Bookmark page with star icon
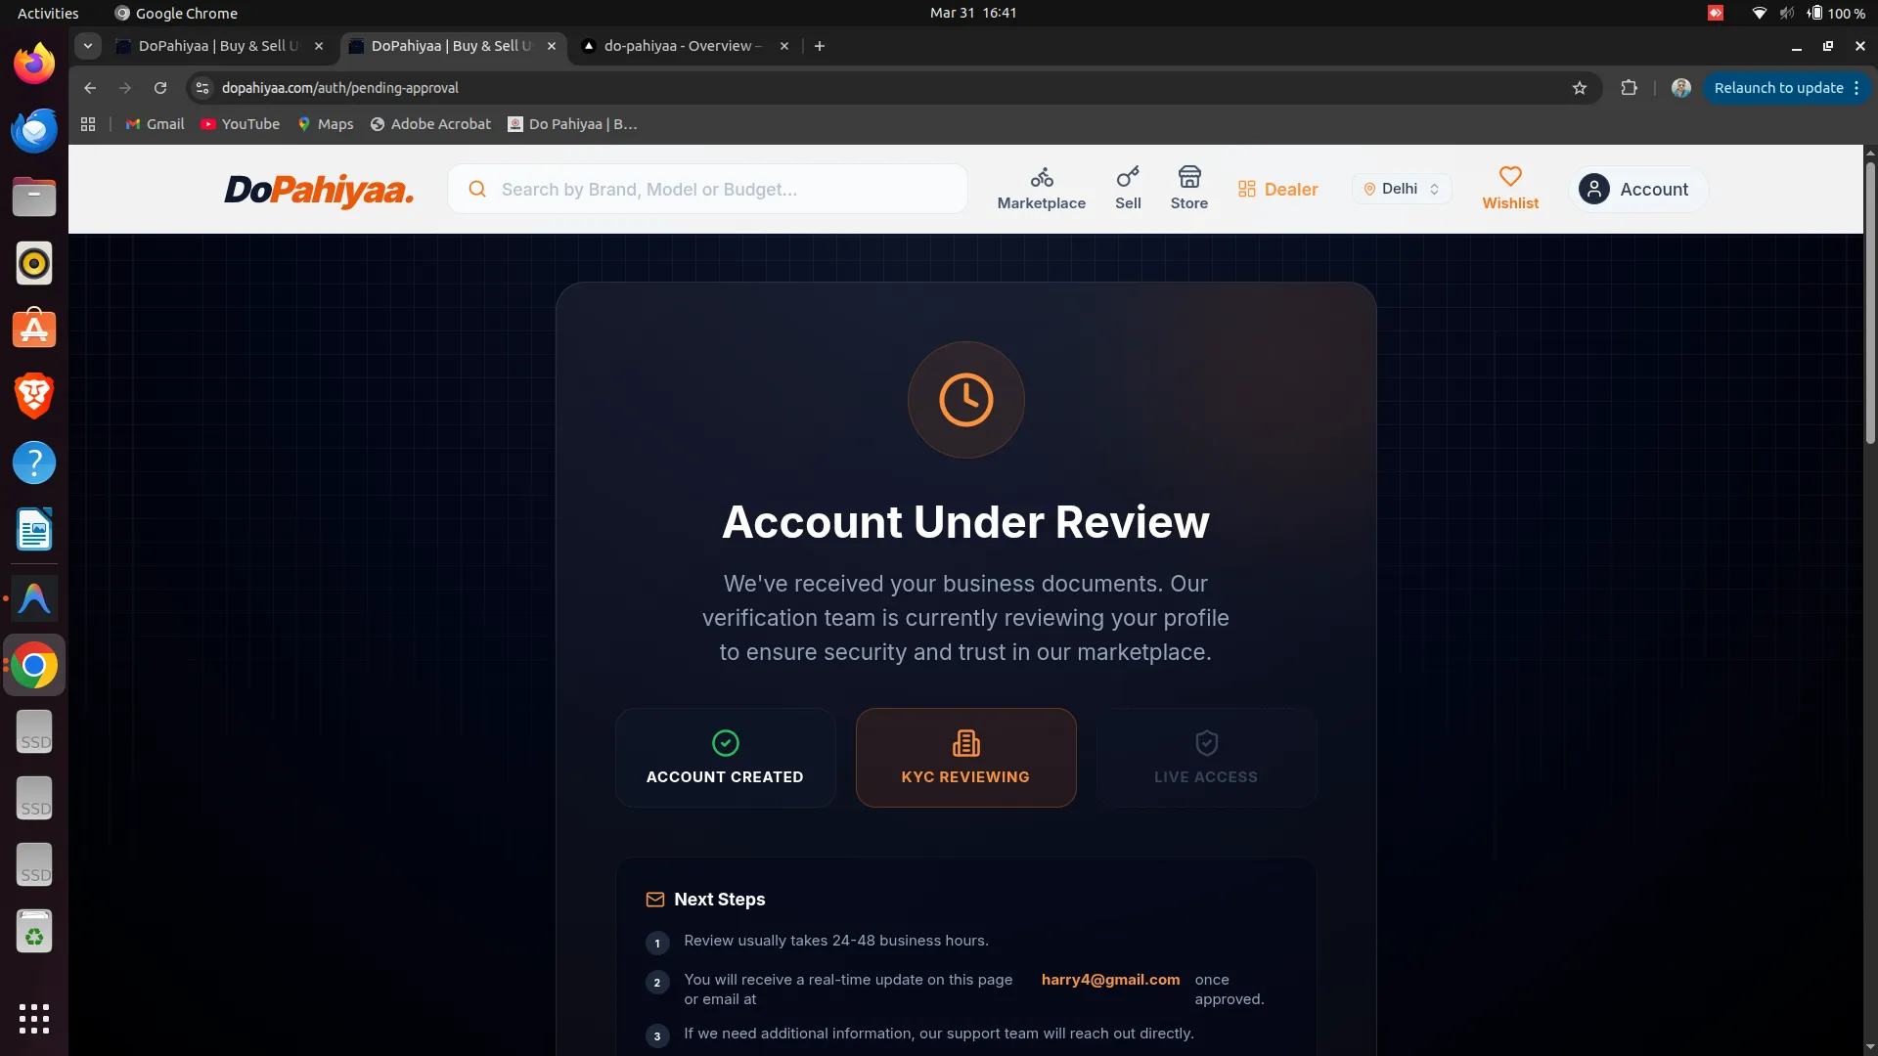This screenshot has height=1056, width=1878. tap(1579, 88)
